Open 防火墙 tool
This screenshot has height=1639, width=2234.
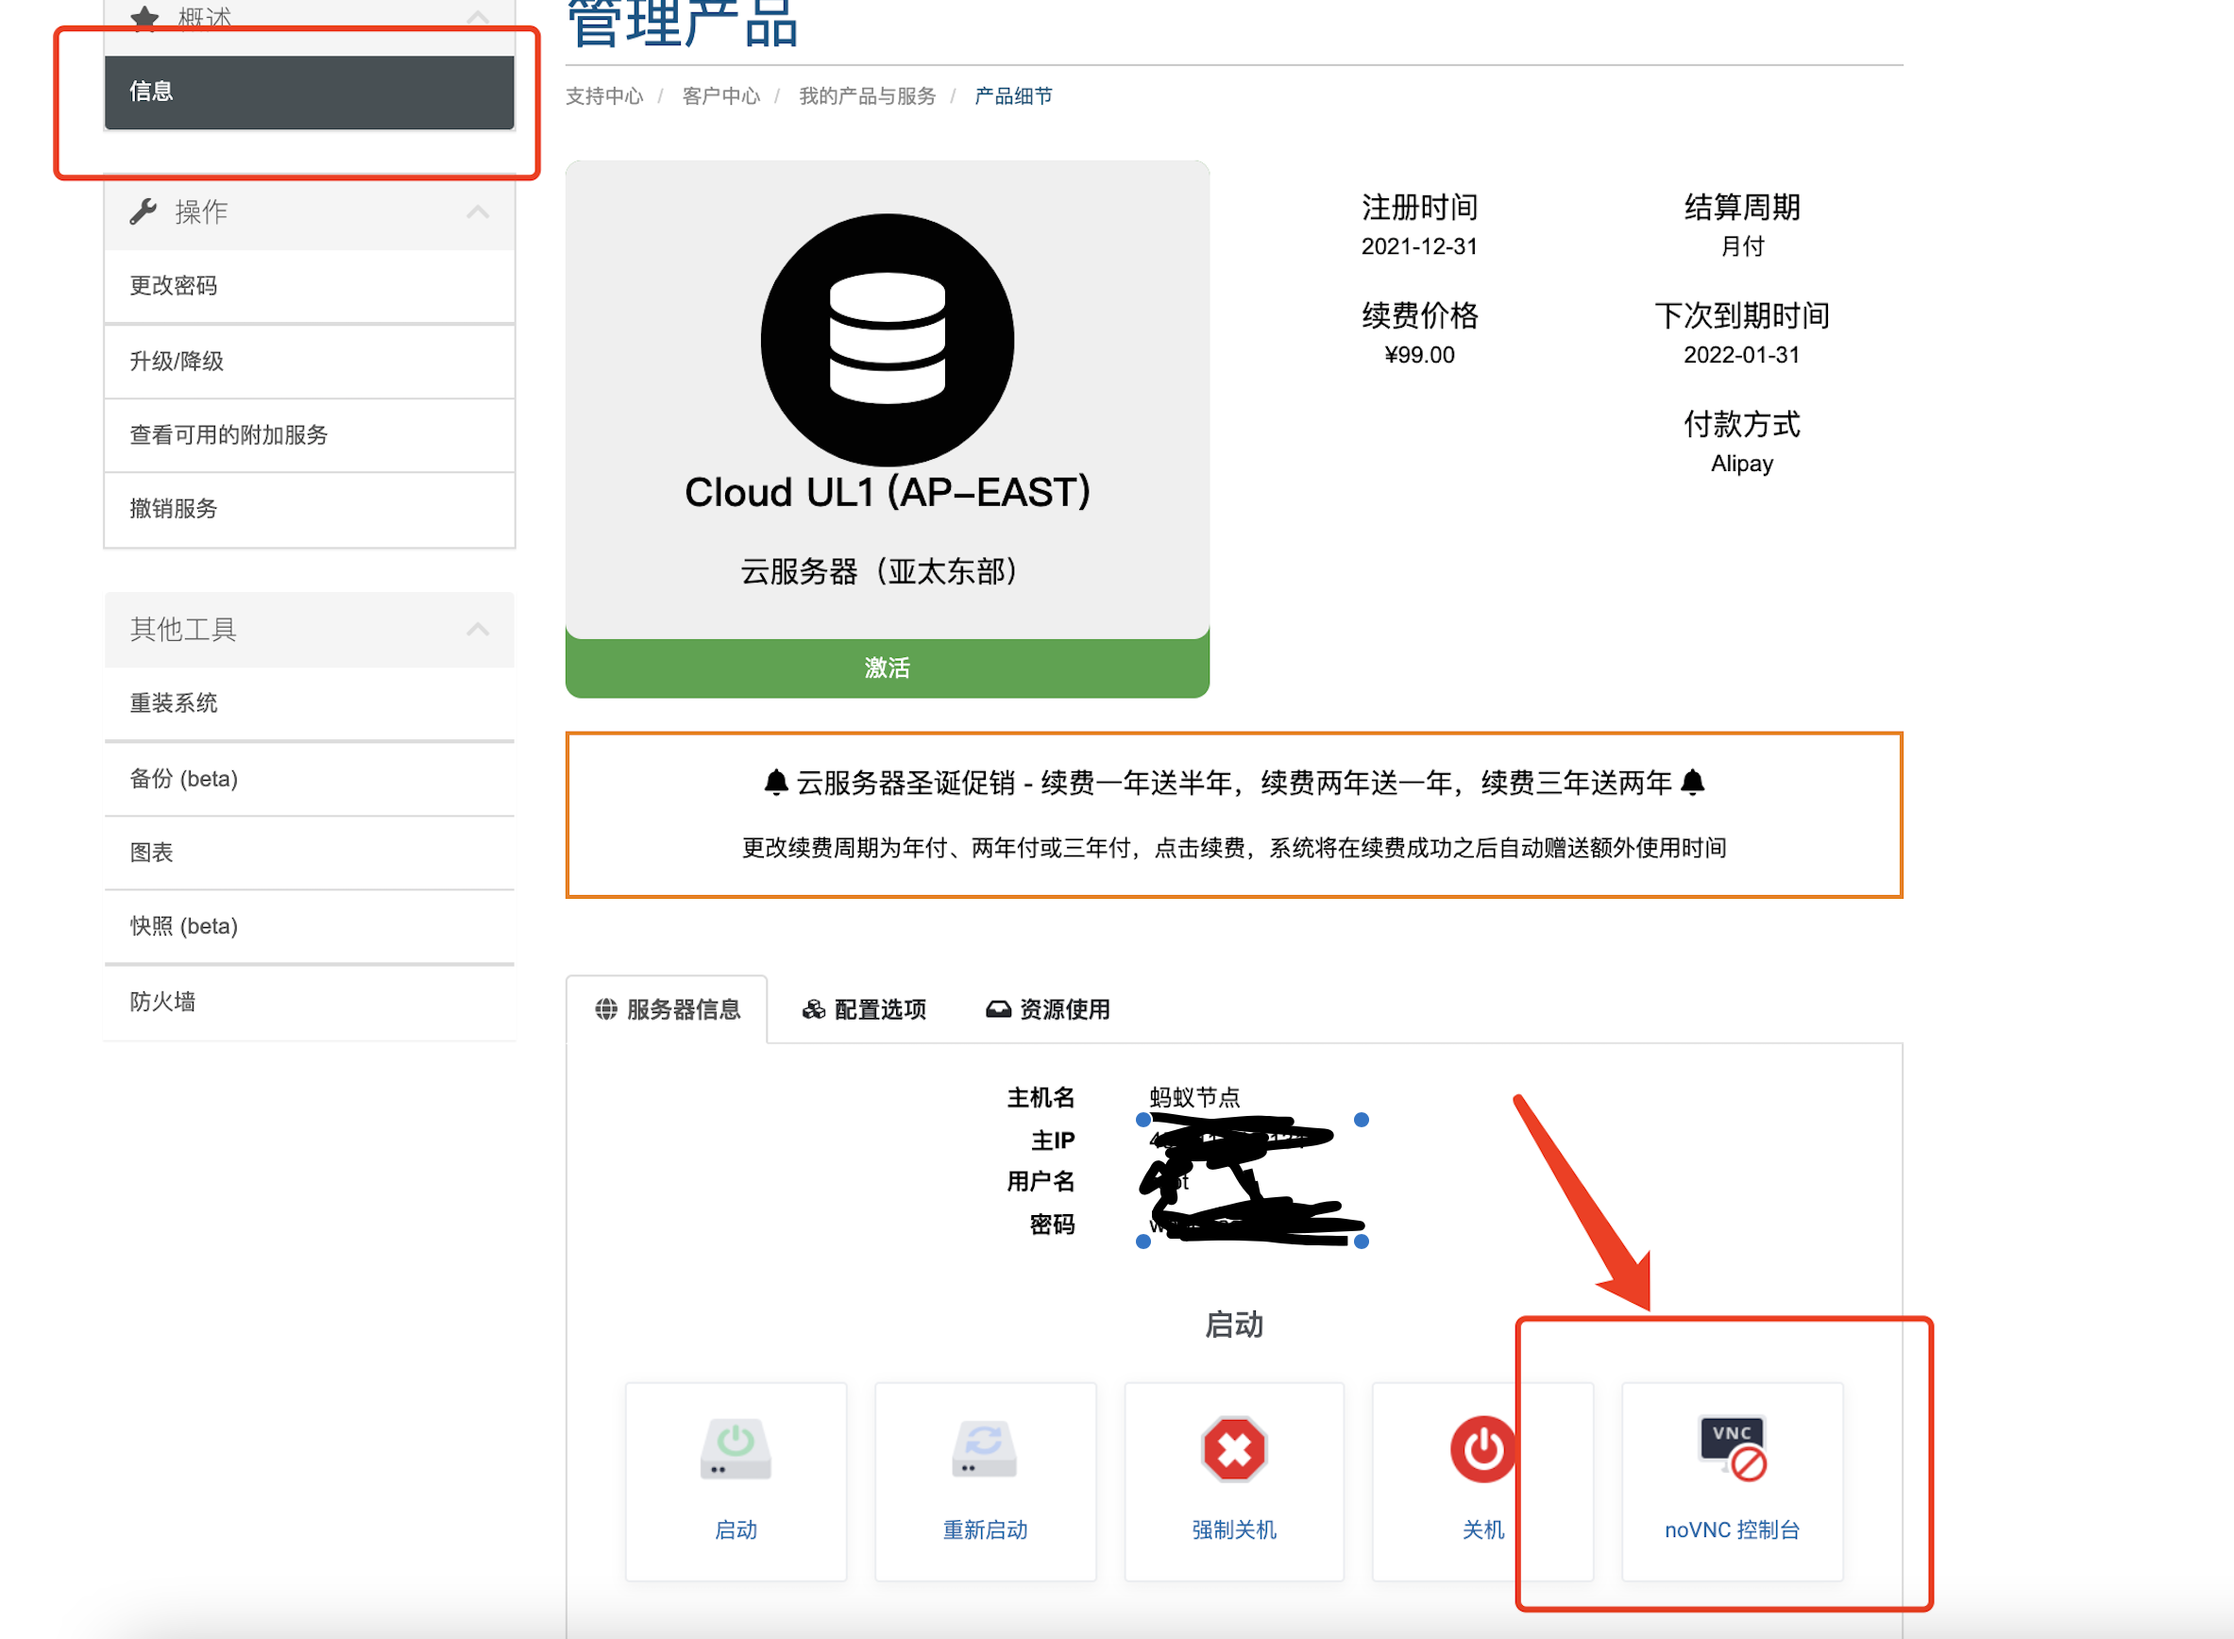(x=310, y=1002)
